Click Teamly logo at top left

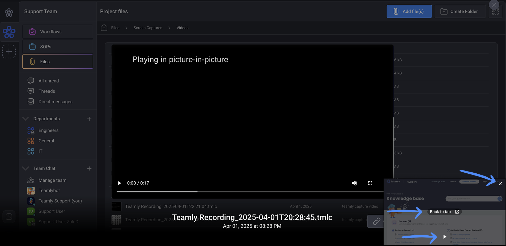9,12
